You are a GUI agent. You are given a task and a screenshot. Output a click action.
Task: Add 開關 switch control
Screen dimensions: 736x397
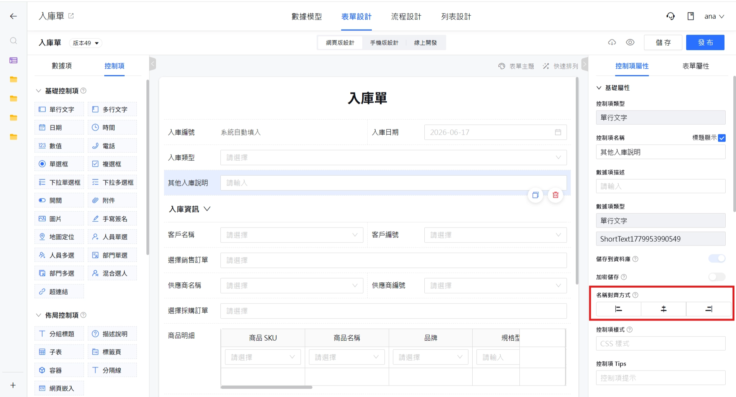(59, 200)
